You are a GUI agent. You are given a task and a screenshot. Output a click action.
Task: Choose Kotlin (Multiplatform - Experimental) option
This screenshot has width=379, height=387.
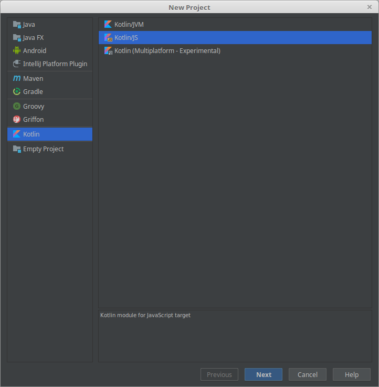(x=235, y=50)
